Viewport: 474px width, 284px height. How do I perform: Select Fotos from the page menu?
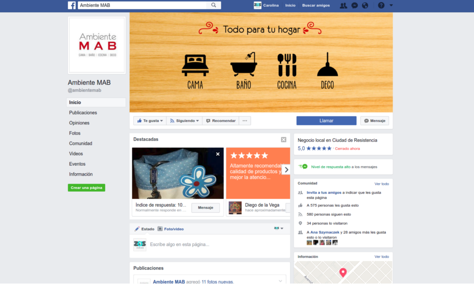[75, 133]
